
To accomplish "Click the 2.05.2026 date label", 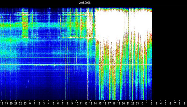I will pyautogui.click(x=85, y=3).
